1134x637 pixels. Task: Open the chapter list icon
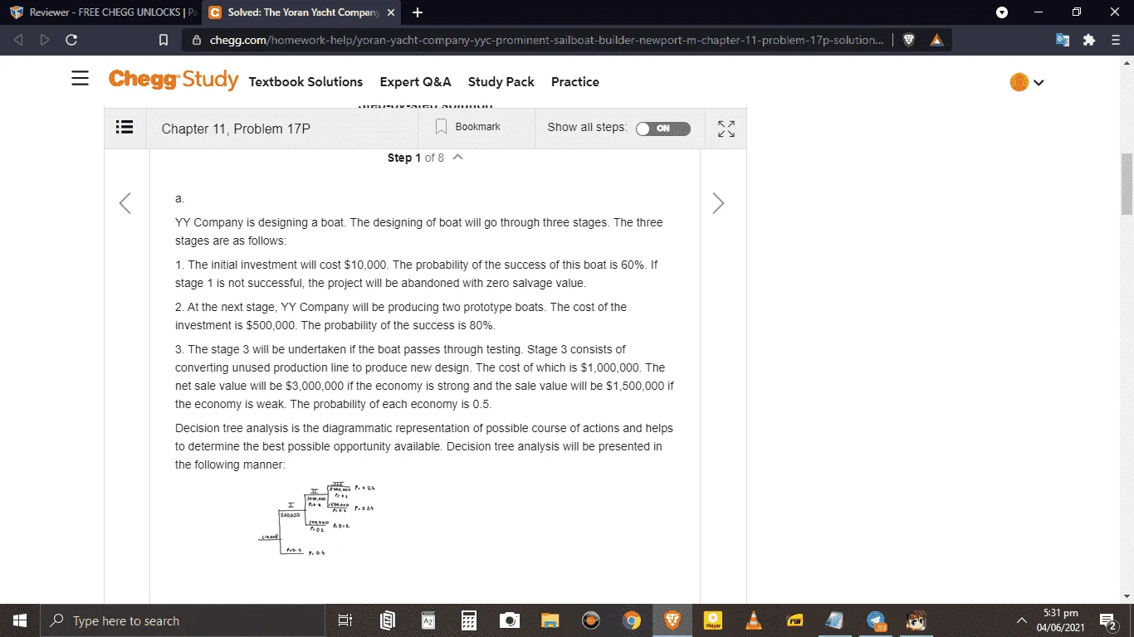(x=125, y=128)
